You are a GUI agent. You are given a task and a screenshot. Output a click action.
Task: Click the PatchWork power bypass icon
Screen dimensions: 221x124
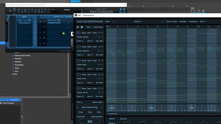(10, 11)
